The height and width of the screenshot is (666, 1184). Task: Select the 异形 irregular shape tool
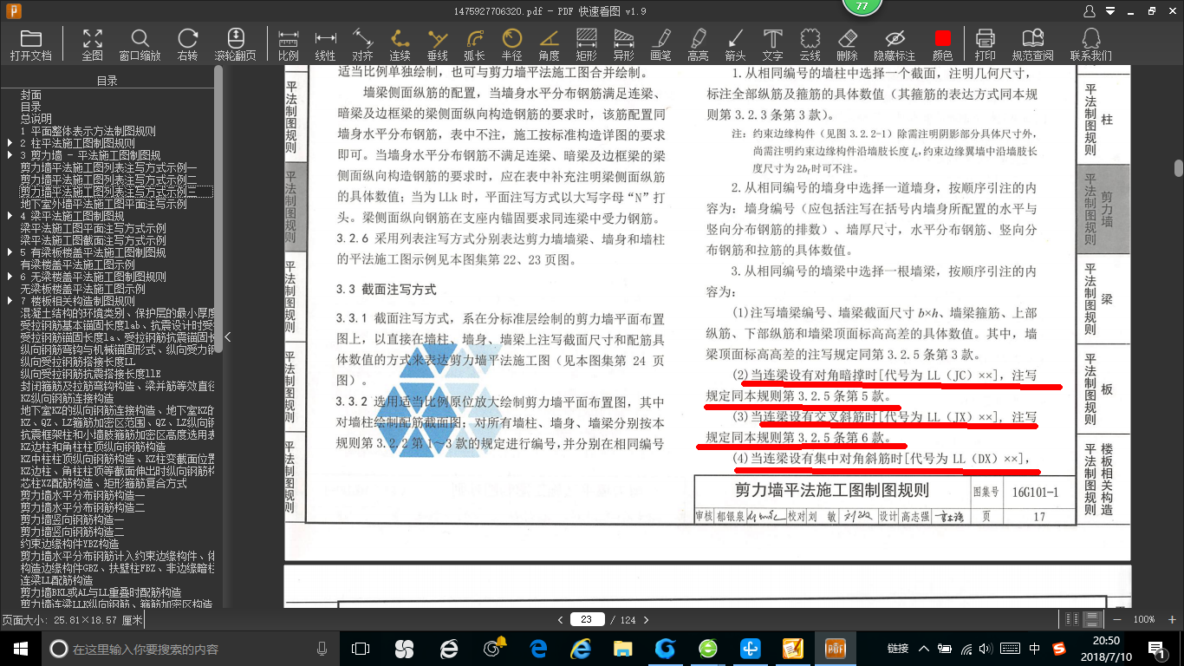point(624,44)
